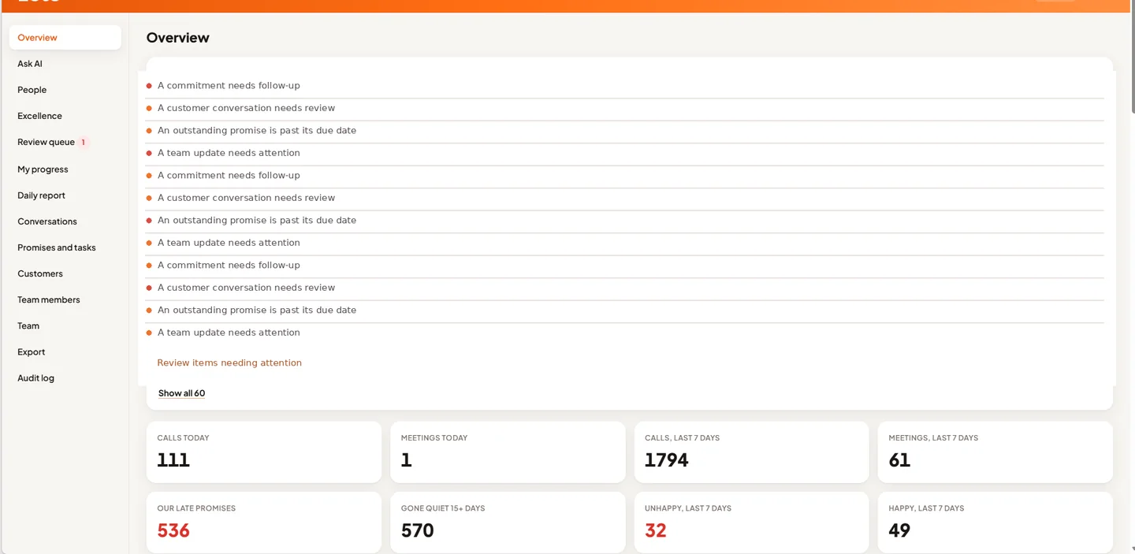Open the Our Late Promises card showing 536

(x=264, y=522)
